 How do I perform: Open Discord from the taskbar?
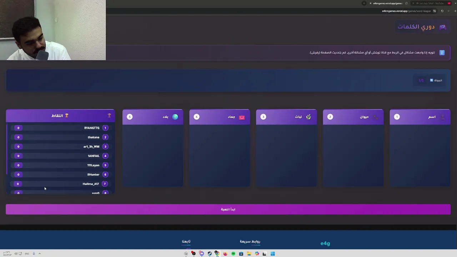click(201, 254)
